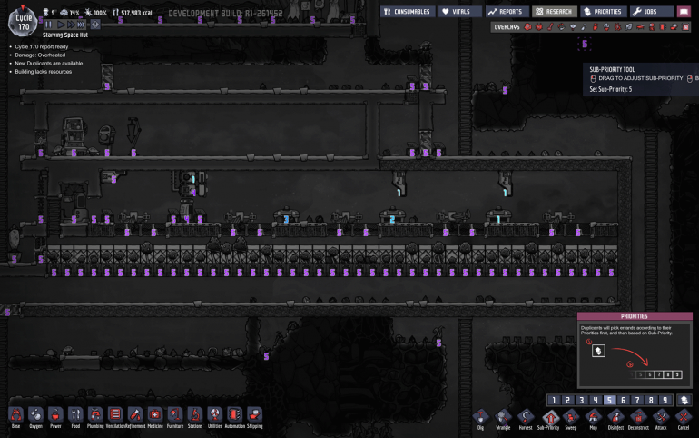The image size is (699, 438).
Task: Open the Reports screen
Action: [x=507, y=12]
